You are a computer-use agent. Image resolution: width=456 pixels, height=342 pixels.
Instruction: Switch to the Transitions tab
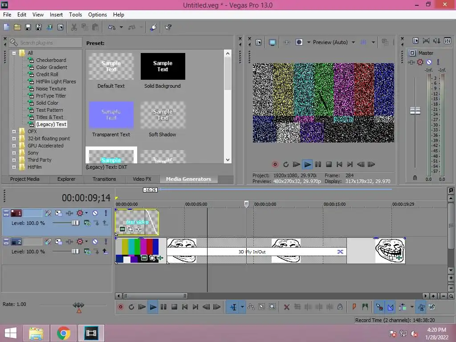point(104,179)
